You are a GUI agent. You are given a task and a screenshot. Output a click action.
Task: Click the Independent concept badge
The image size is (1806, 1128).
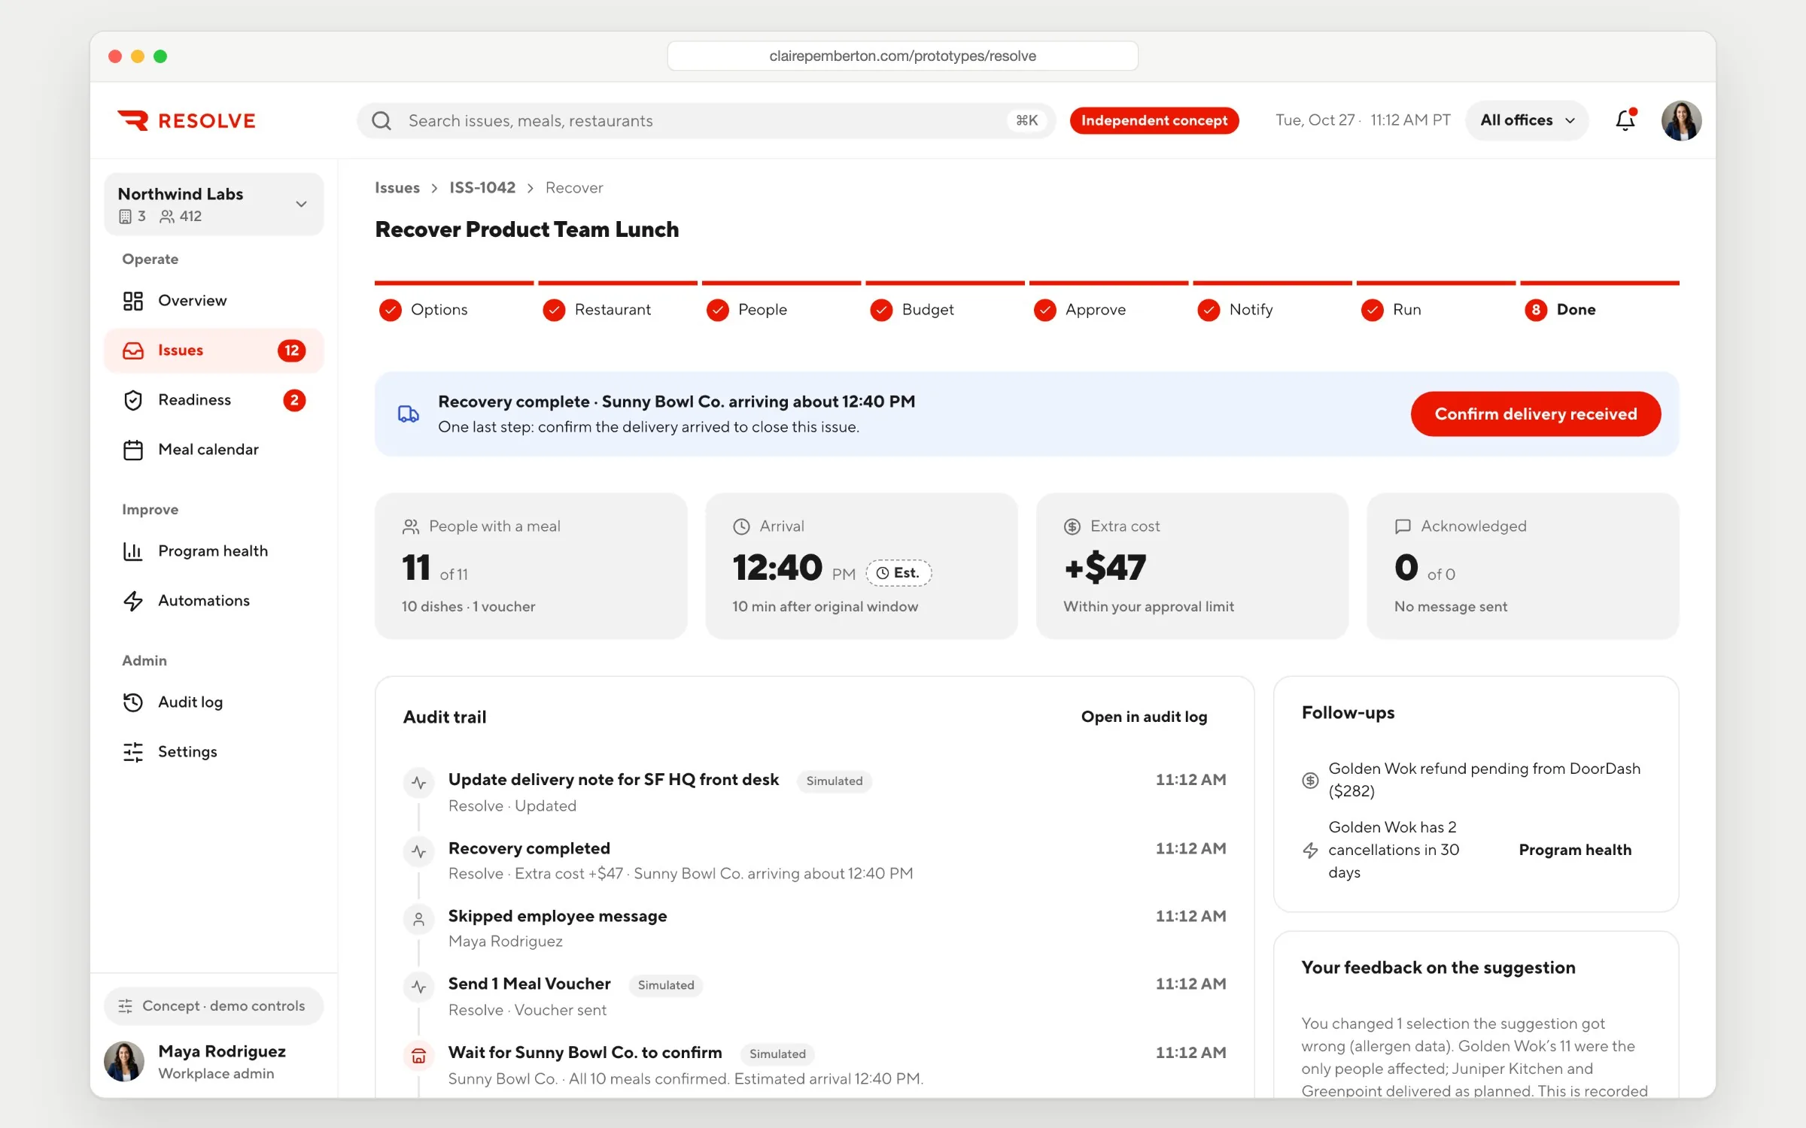(x=1154, y=120)
